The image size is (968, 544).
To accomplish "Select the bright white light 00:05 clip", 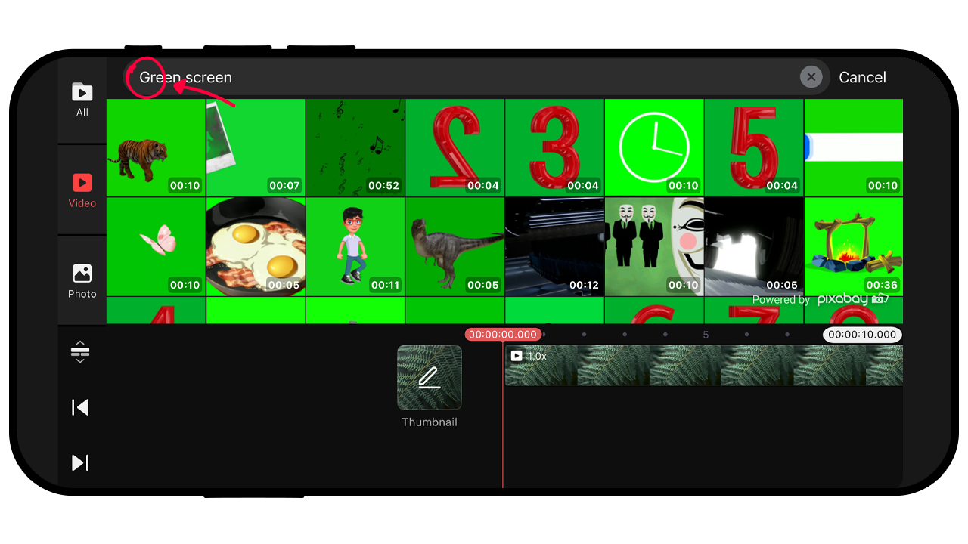I will tap(754, 247).
